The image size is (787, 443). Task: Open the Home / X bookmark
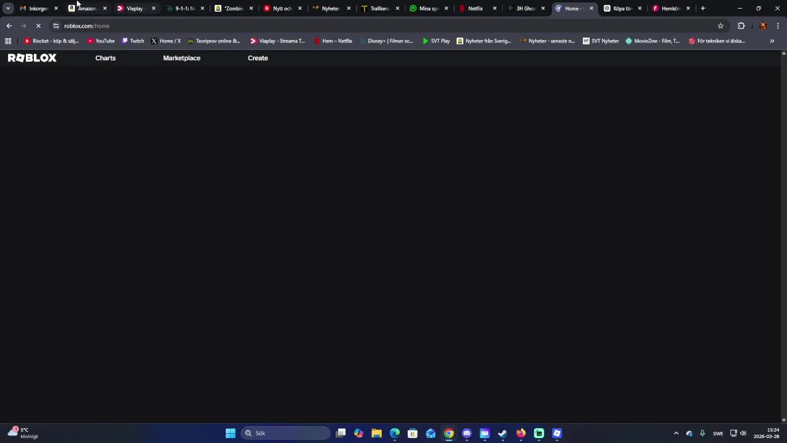click(166, 41)
